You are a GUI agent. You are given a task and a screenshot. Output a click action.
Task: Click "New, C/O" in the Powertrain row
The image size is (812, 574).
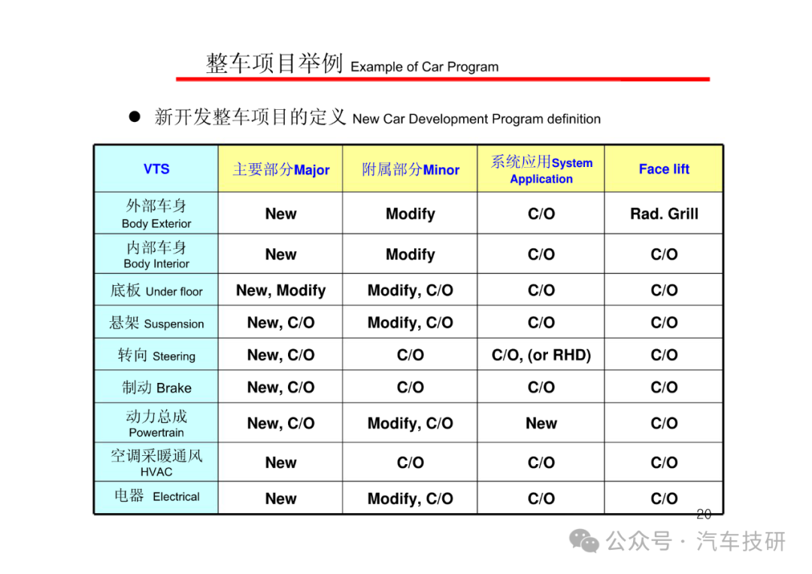281,424
